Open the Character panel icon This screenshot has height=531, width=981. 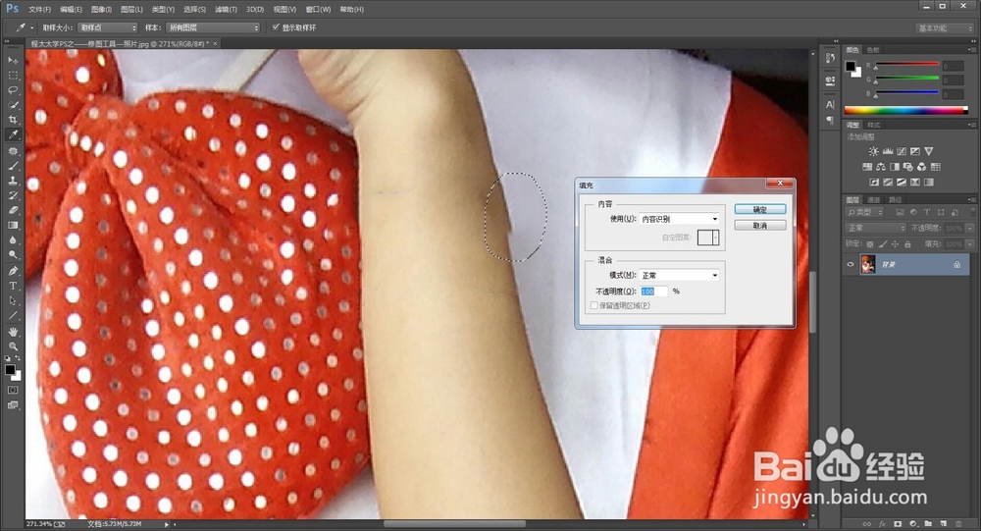tap(830, 105)
